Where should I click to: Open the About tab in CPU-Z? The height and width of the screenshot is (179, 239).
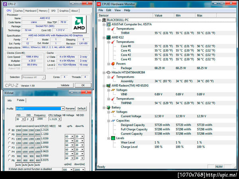click(x=74, y=11)
